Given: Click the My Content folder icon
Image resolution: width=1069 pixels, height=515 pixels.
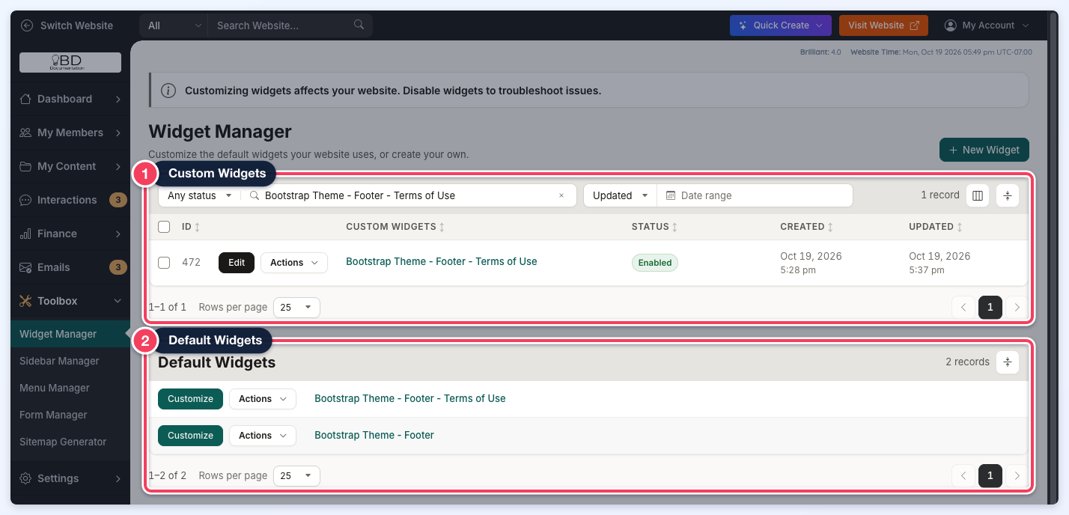Looking at the screenshot, I should pyautogui.click(x=25, y=166).
